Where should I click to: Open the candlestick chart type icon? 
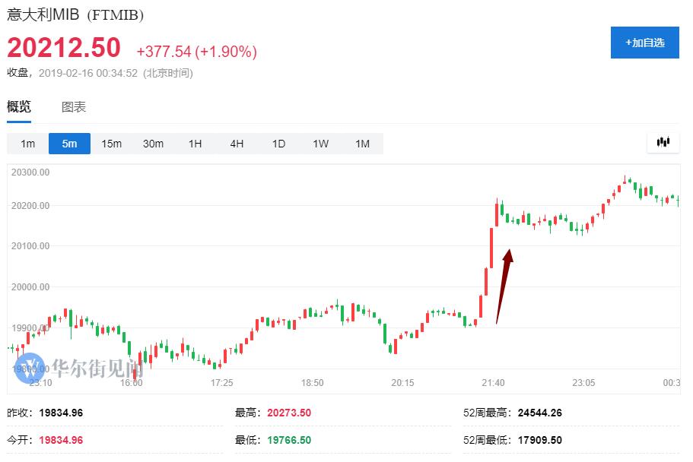[663, 142]
